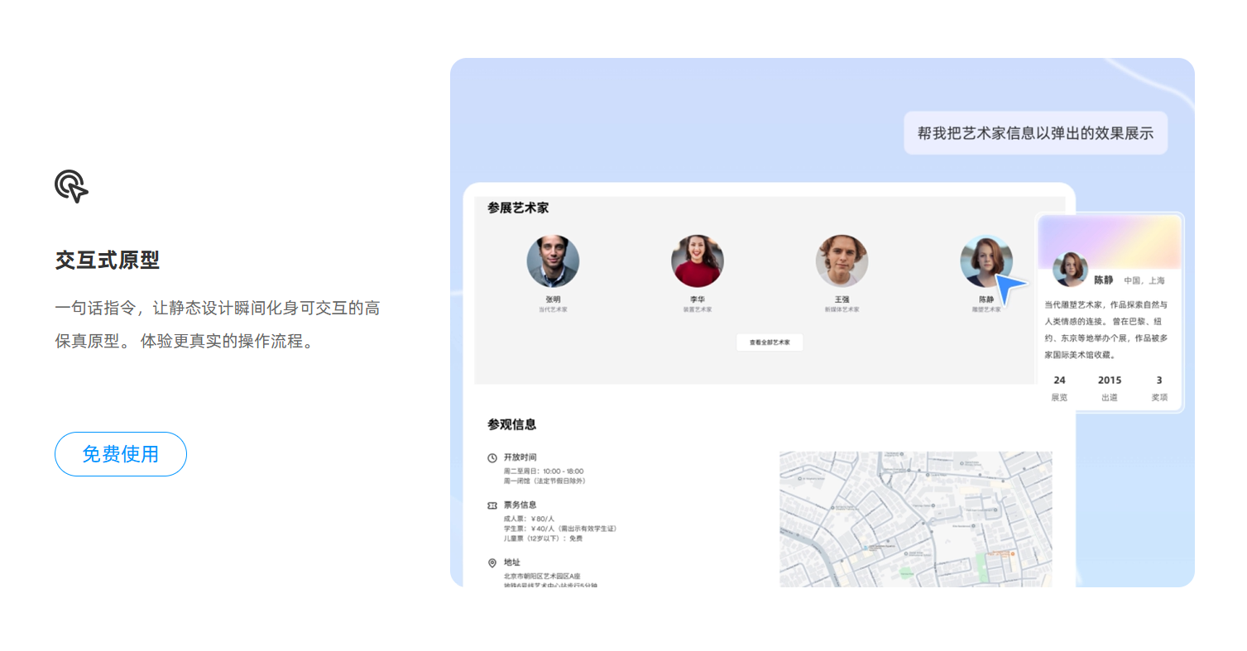Screen dimensions: 1247x651
Task: Click the 24 展览 stat
Action: point(1059,389)
